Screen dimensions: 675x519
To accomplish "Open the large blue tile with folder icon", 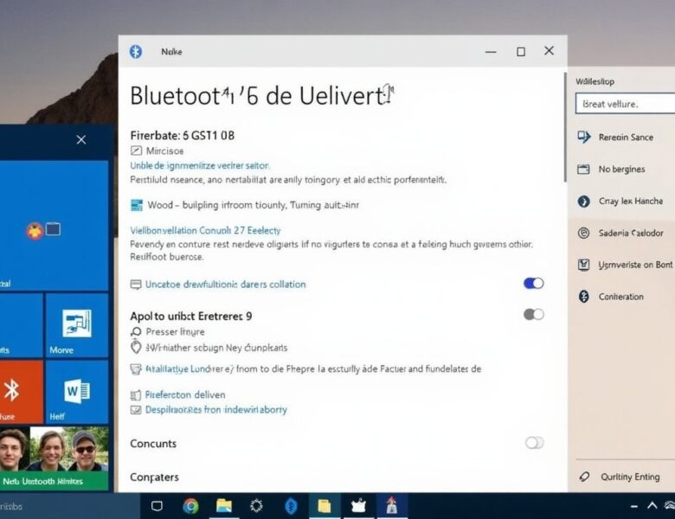I will 54,226.
